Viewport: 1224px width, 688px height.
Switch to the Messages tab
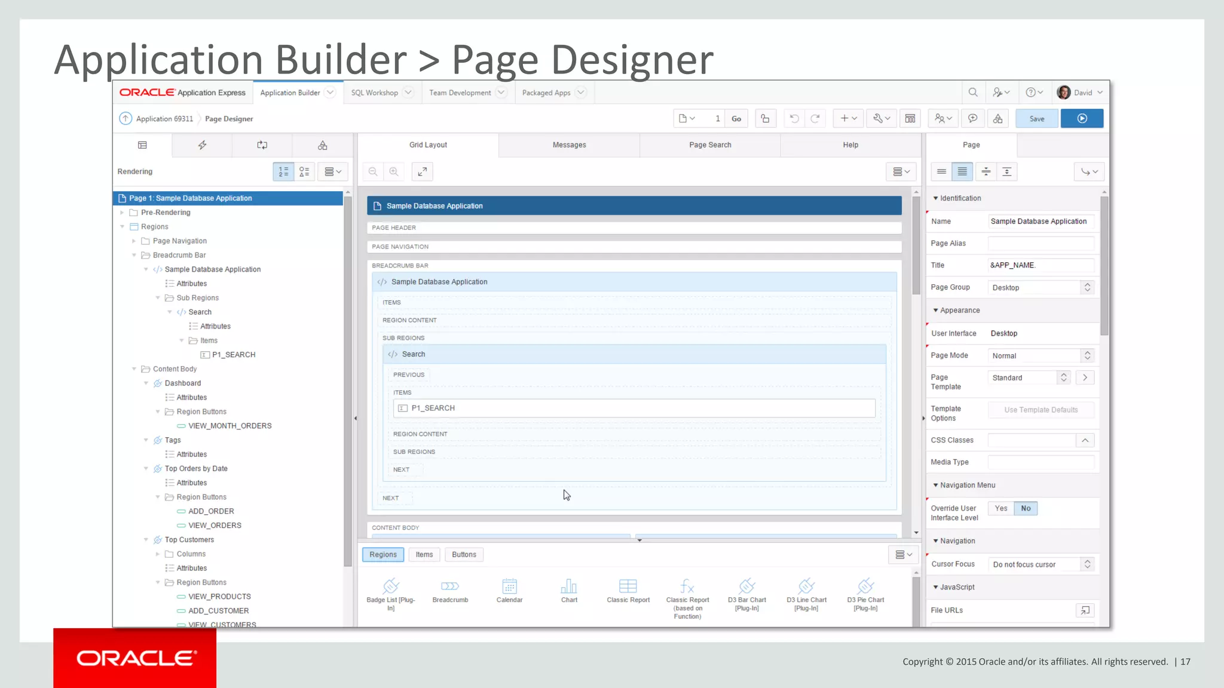tap(569, 145)
